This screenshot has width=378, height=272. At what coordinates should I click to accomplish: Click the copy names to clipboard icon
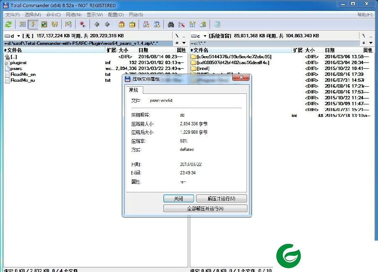click(203, 24)
